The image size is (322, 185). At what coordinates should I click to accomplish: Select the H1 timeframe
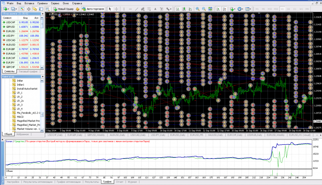tap(282, 9)
